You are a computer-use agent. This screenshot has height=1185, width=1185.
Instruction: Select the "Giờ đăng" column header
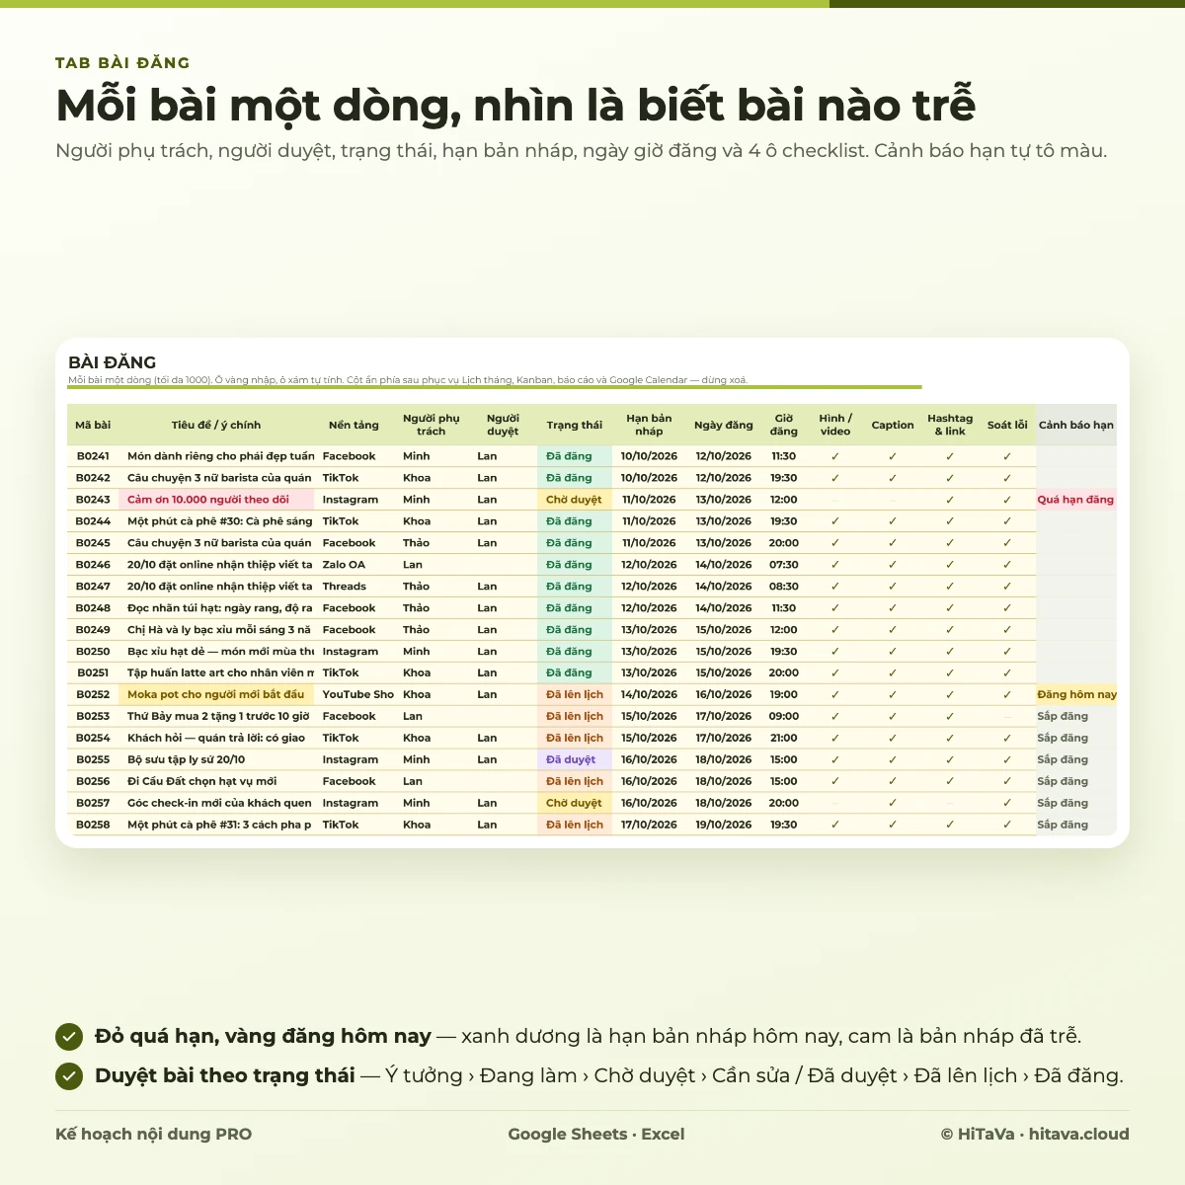(x=784, y=426)
